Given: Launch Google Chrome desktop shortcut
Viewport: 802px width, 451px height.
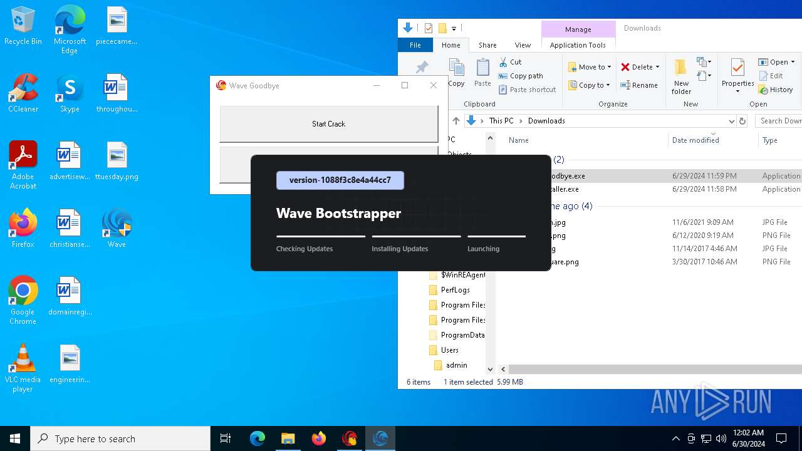Looking at the screenshot, I should [x=23, y=301].
